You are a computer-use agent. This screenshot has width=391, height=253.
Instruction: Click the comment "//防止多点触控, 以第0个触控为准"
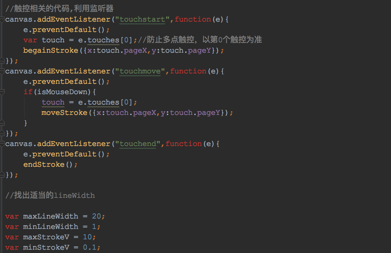200,40
